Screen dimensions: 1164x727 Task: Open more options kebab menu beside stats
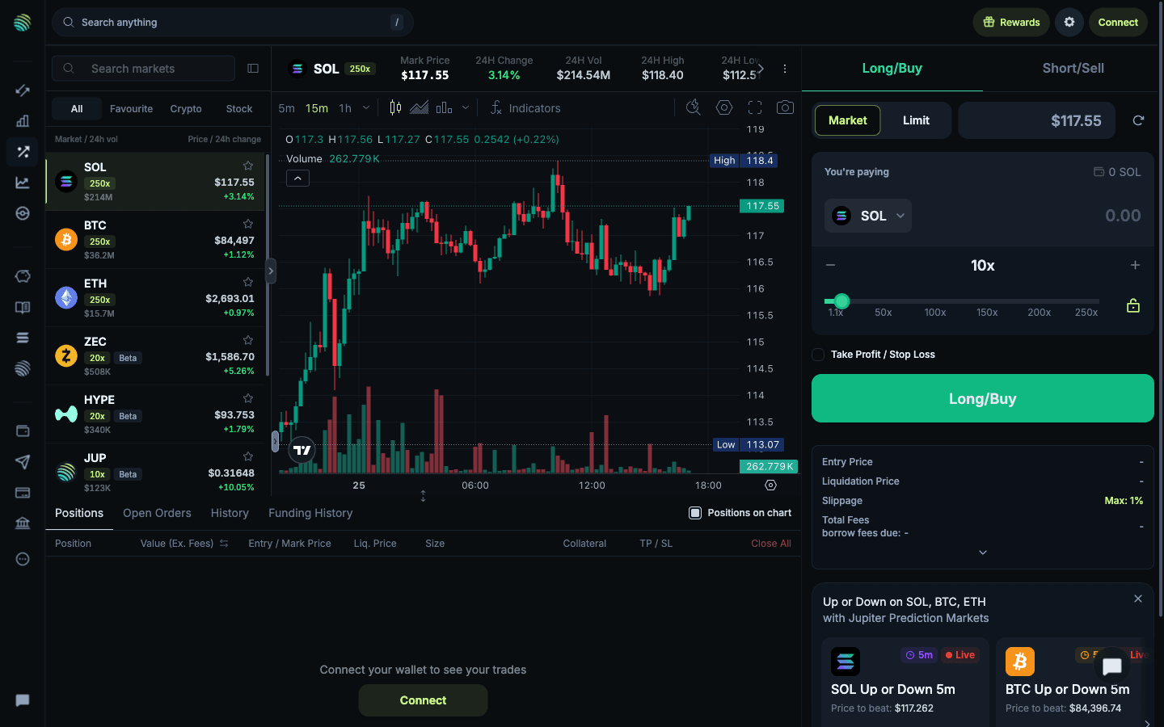pos(784,69)
